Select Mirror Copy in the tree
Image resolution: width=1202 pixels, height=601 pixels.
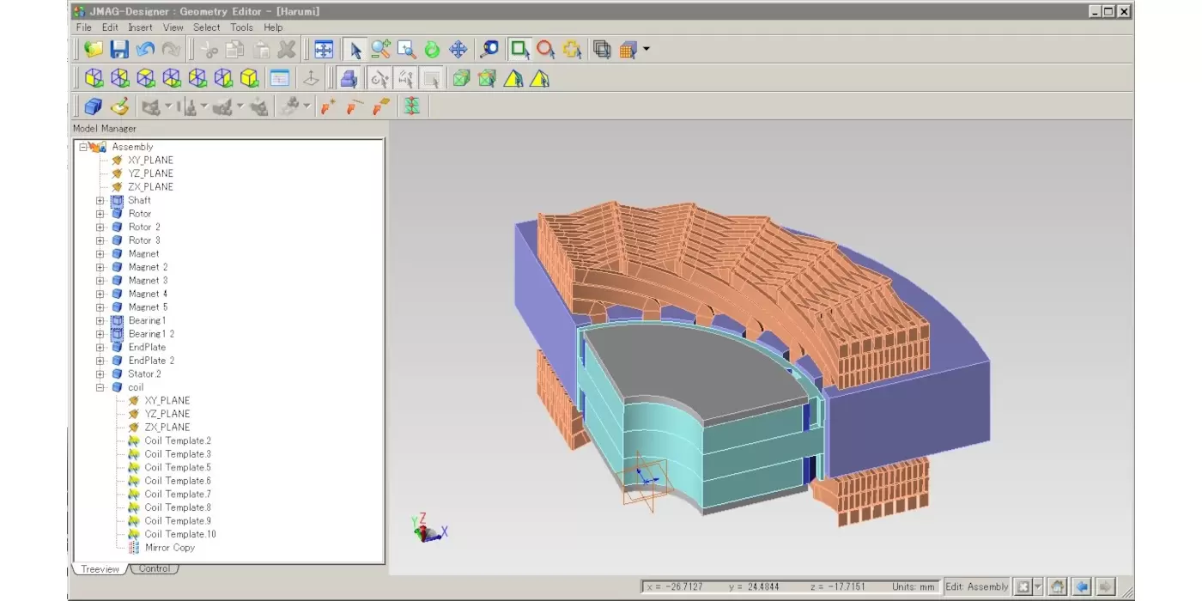[x=169, y=548]
